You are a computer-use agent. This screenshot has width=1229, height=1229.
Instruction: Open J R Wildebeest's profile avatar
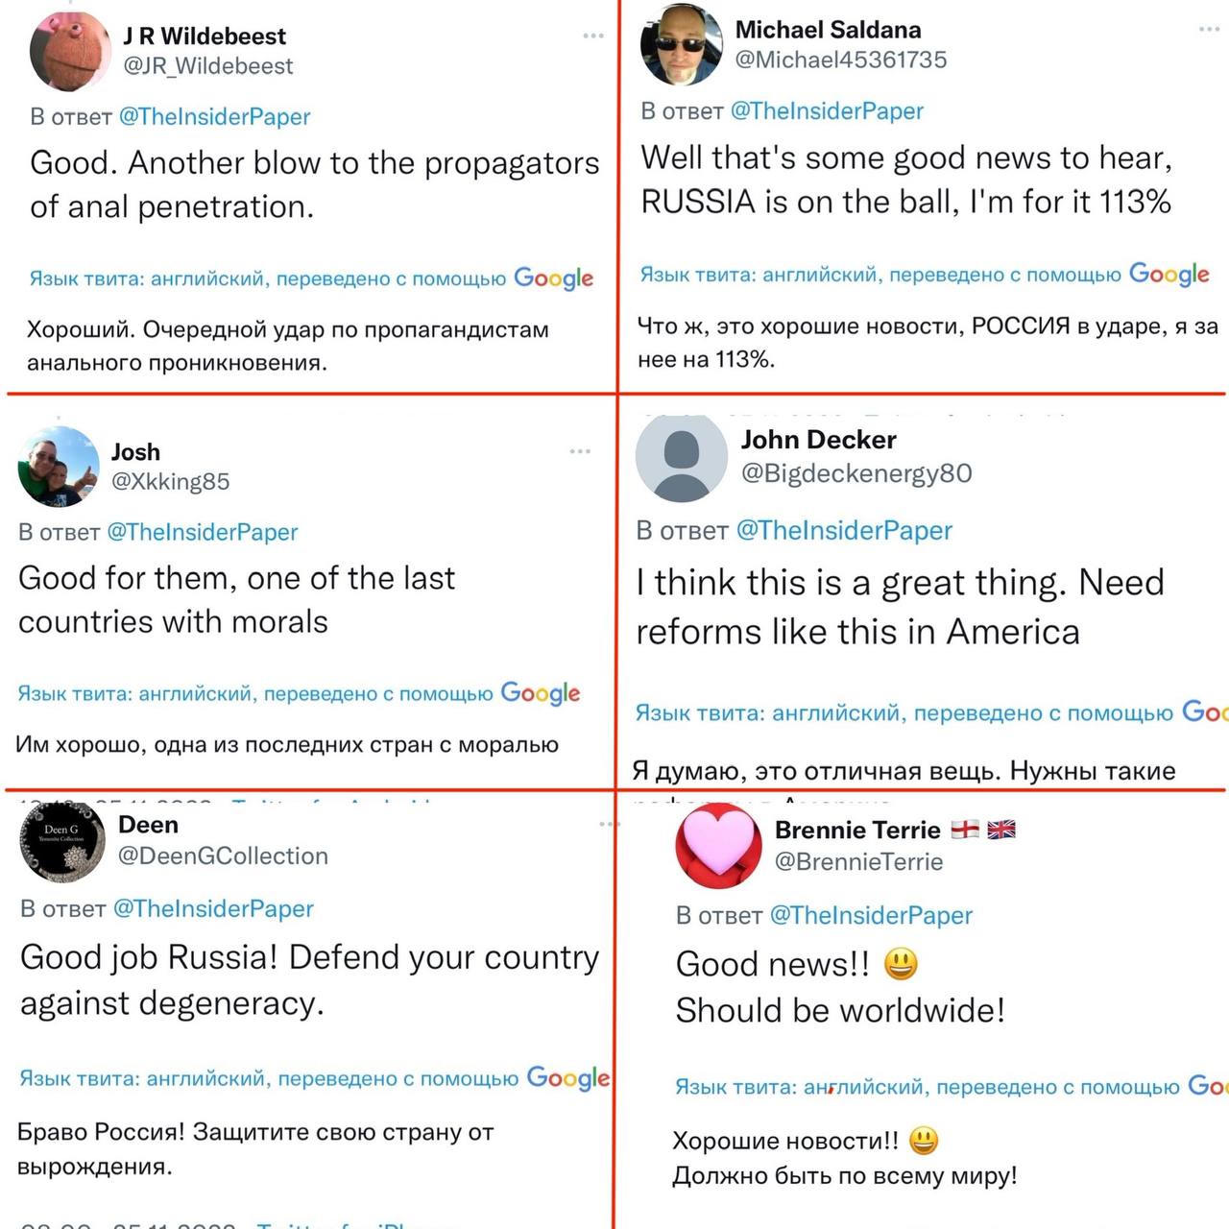(x=70, y=52)
